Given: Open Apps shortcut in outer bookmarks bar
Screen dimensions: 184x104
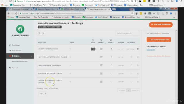Looking at the screenshot, I should tap(5, 5).
